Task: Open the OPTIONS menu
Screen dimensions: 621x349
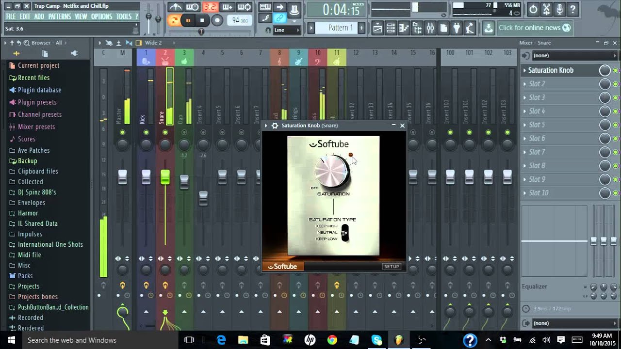Action: point(101,16)
